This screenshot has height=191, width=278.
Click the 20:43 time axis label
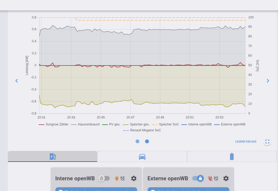pyautogui.click(x=71, y=117)
